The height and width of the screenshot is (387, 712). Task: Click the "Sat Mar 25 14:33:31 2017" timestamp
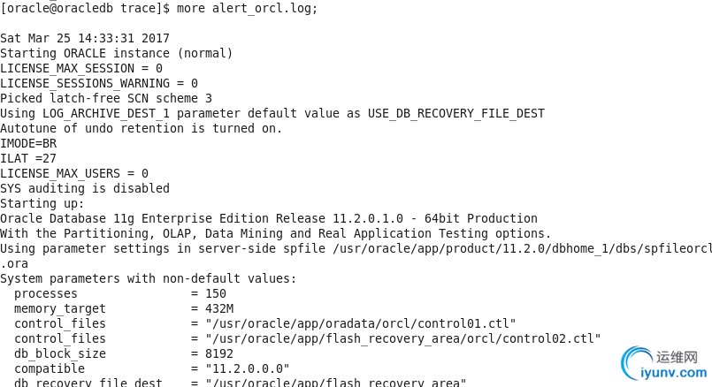pyautogui.click(x=85, y=38)
